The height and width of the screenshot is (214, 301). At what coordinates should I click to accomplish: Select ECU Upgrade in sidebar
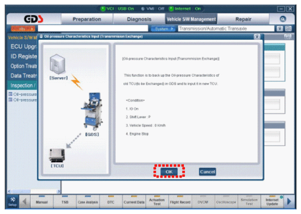pos(23,47)
